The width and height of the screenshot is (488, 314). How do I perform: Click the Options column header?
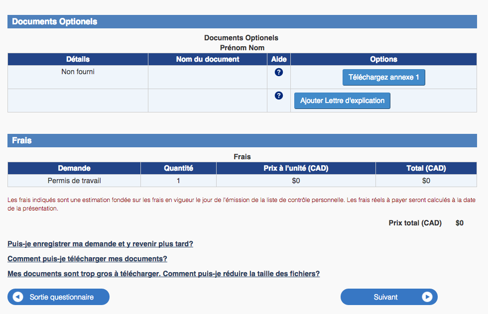[x=383, y=59]
